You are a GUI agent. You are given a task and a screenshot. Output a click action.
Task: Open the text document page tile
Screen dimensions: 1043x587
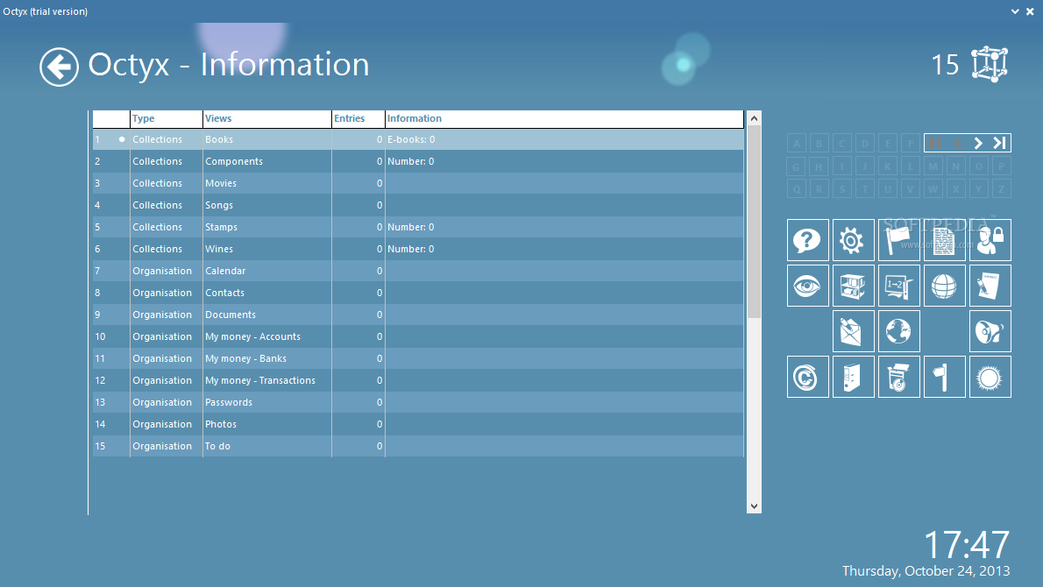pos(945,240)
